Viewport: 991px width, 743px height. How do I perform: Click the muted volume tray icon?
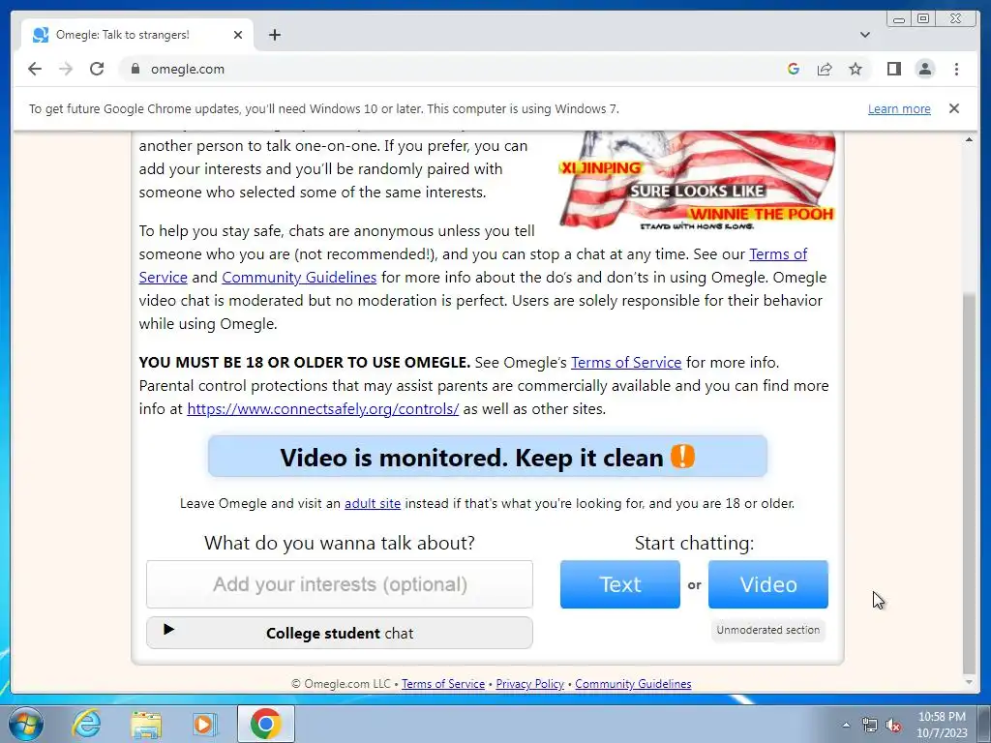pyautogui.click(x=893, y=725)
